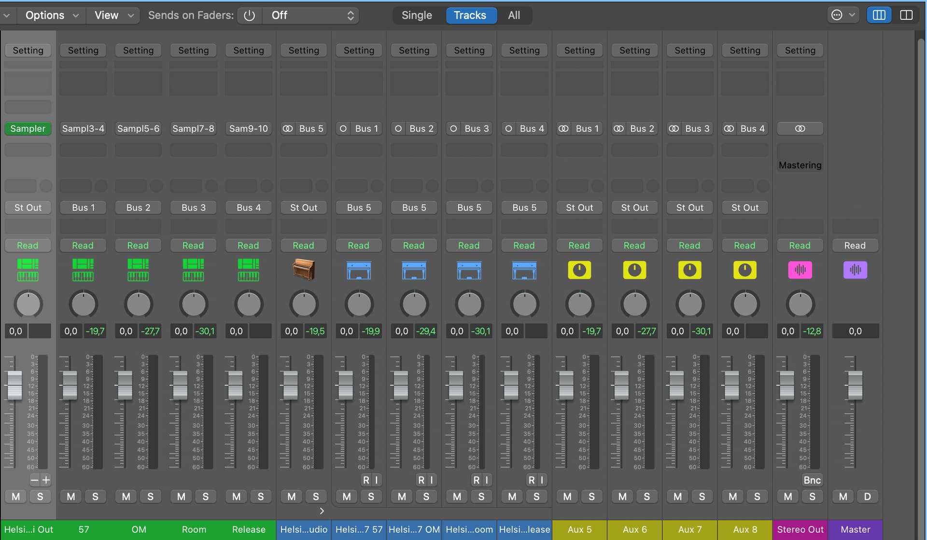Open the three-column mixer view icon
Image resolution: width=927 pixels, height=540 pixels.
click(879, 15)
